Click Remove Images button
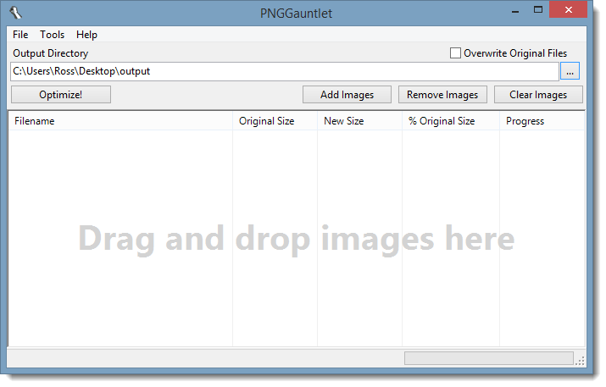Image resolution: width=606 pixels, height=387 pixels. click(x=442, y=95)
